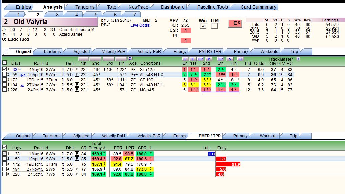
Task: Click underlined odds value 0.2
Action: click(x=261, y=85)
